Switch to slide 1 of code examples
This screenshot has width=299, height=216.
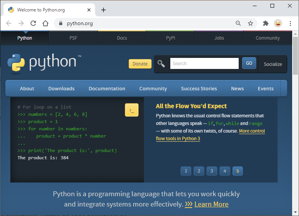(186, 171)
